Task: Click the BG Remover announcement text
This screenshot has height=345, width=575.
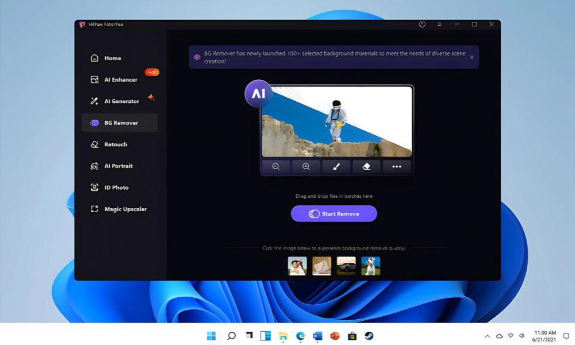Action: click(x=335, y=57)
